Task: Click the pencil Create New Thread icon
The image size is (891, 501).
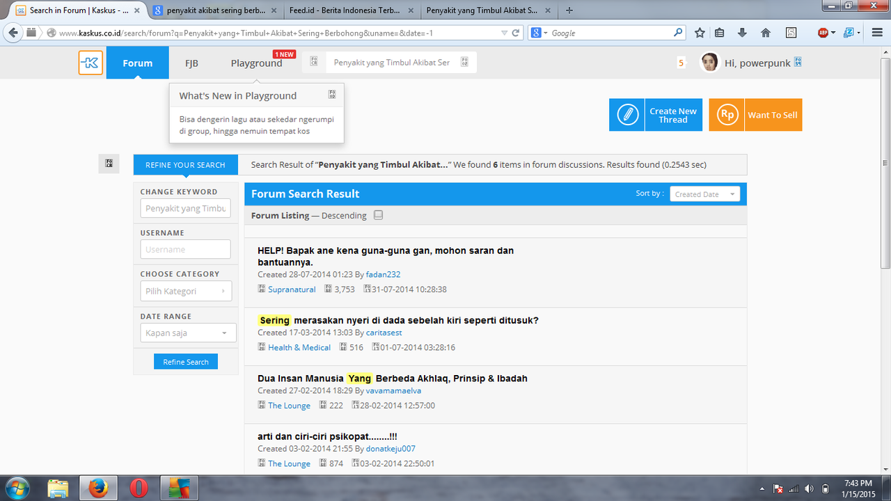Action: pyautogui.click(x=627, y=115)
